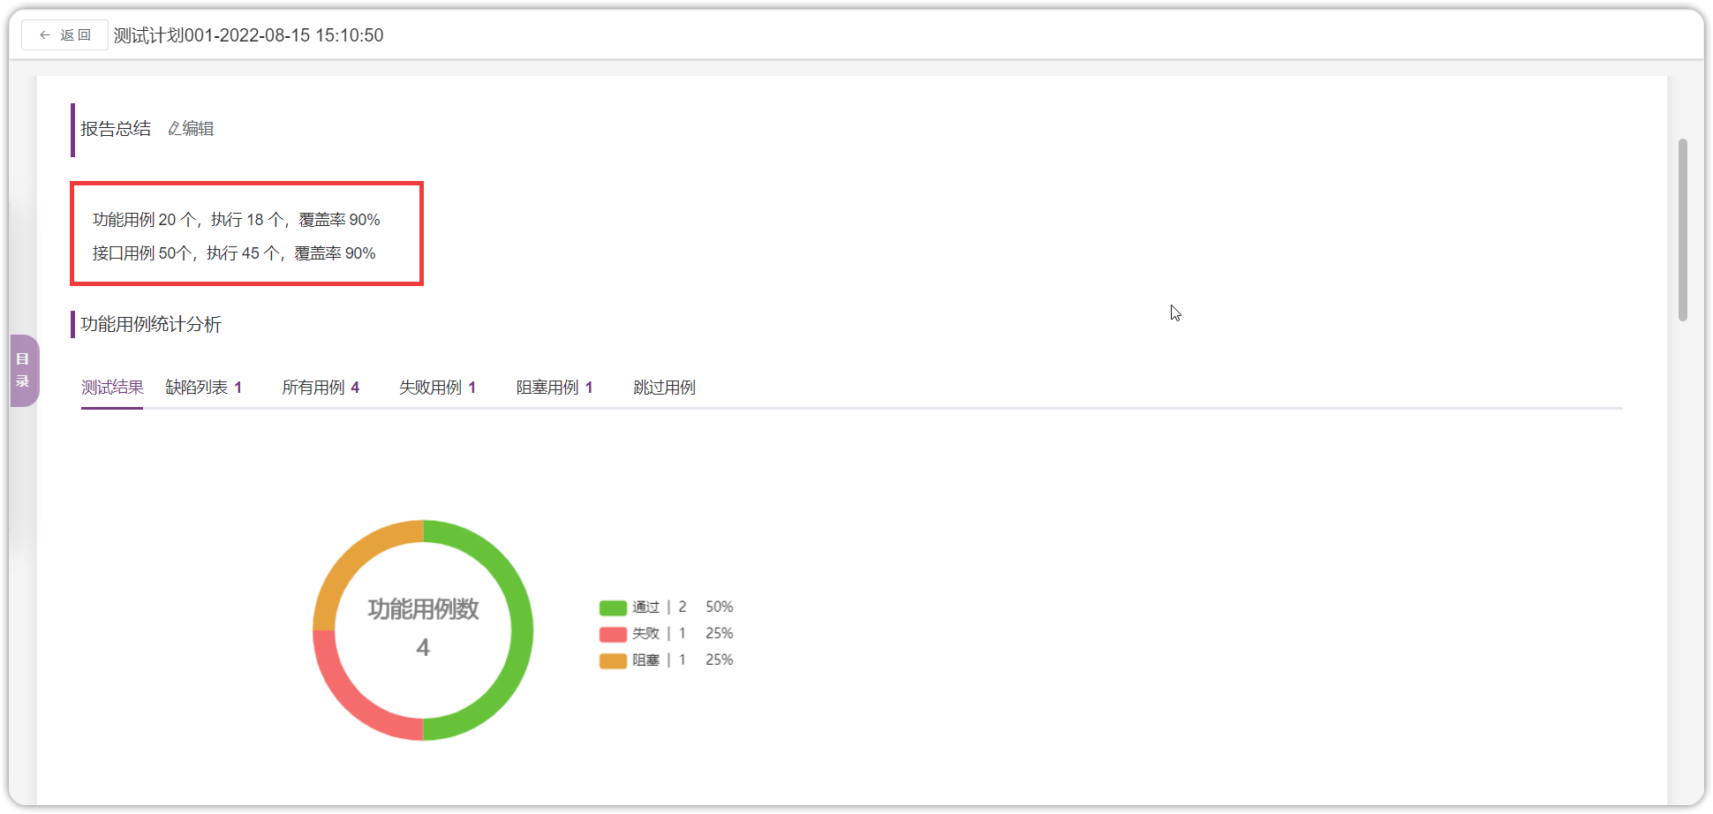Image resolution: width=1713 pixels, height=814 pixels.
Task: Click the 功能用例统计分析 section heading
Action: (x=151, y=324)
